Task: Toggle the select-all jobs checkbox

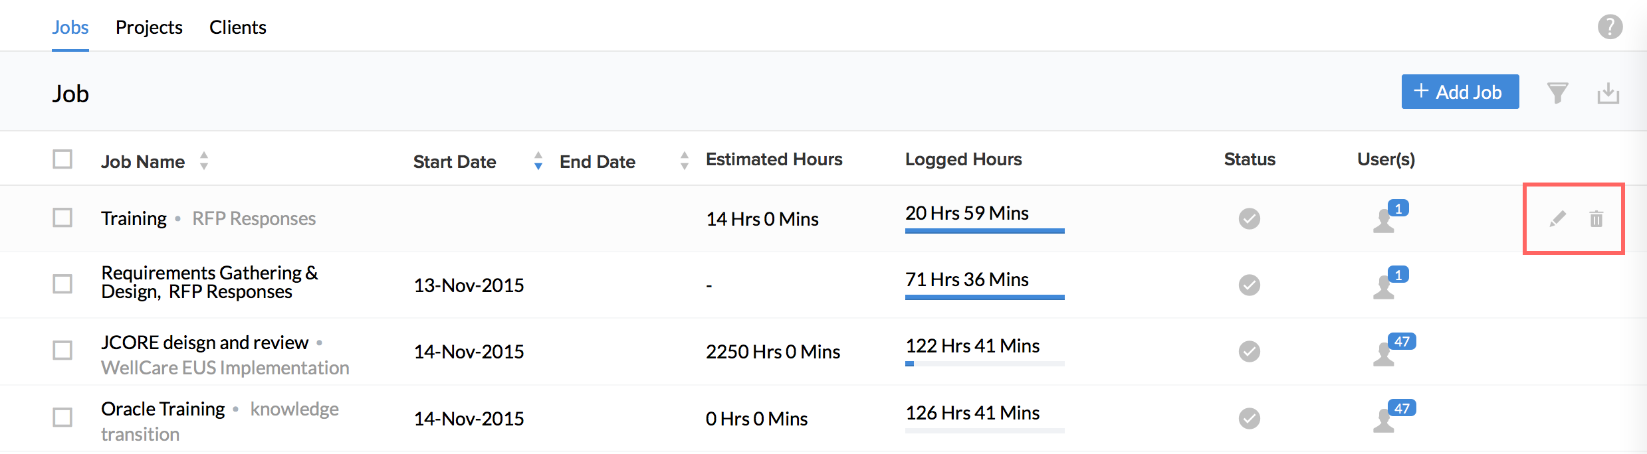Action: tap(62, 159)
